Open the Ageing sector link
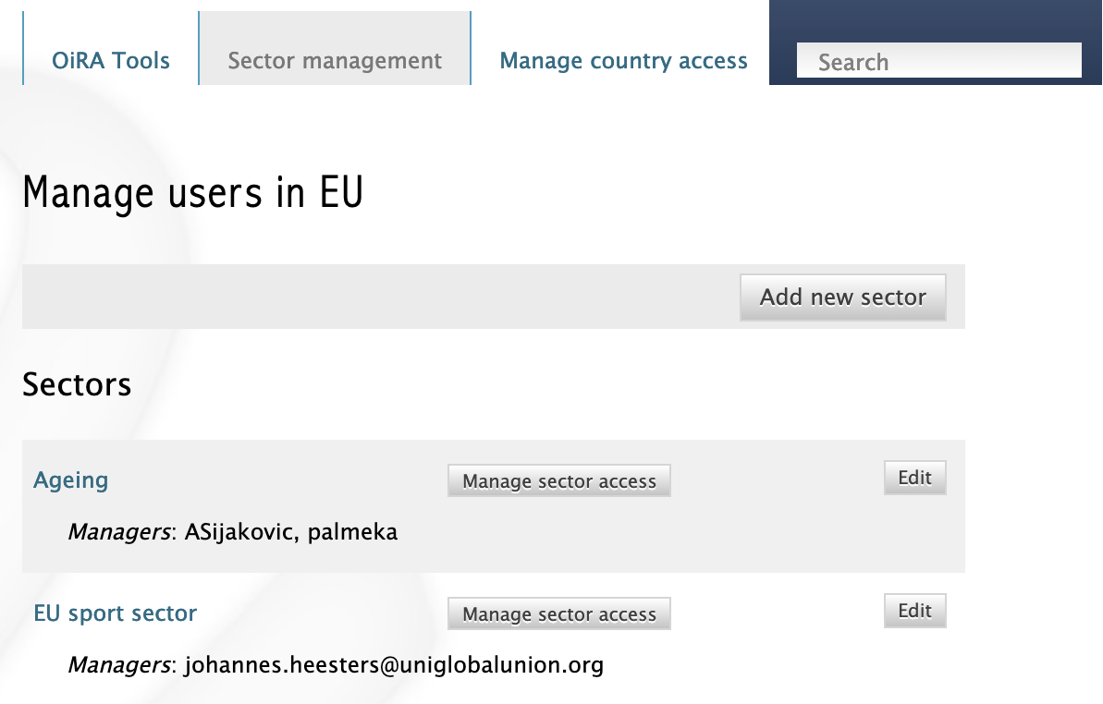The height and width of the screenshot is (704, 1103). [x=70, y=480]
